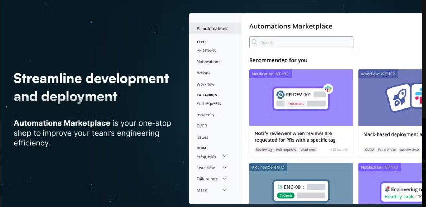Open the CI/CD category

pos(202,126)
